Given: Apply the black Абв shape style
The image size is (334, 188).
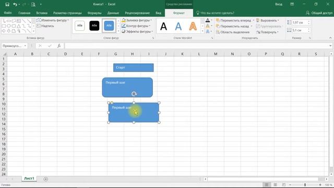Looking at the screenshot, I should (x=94, y=26).
